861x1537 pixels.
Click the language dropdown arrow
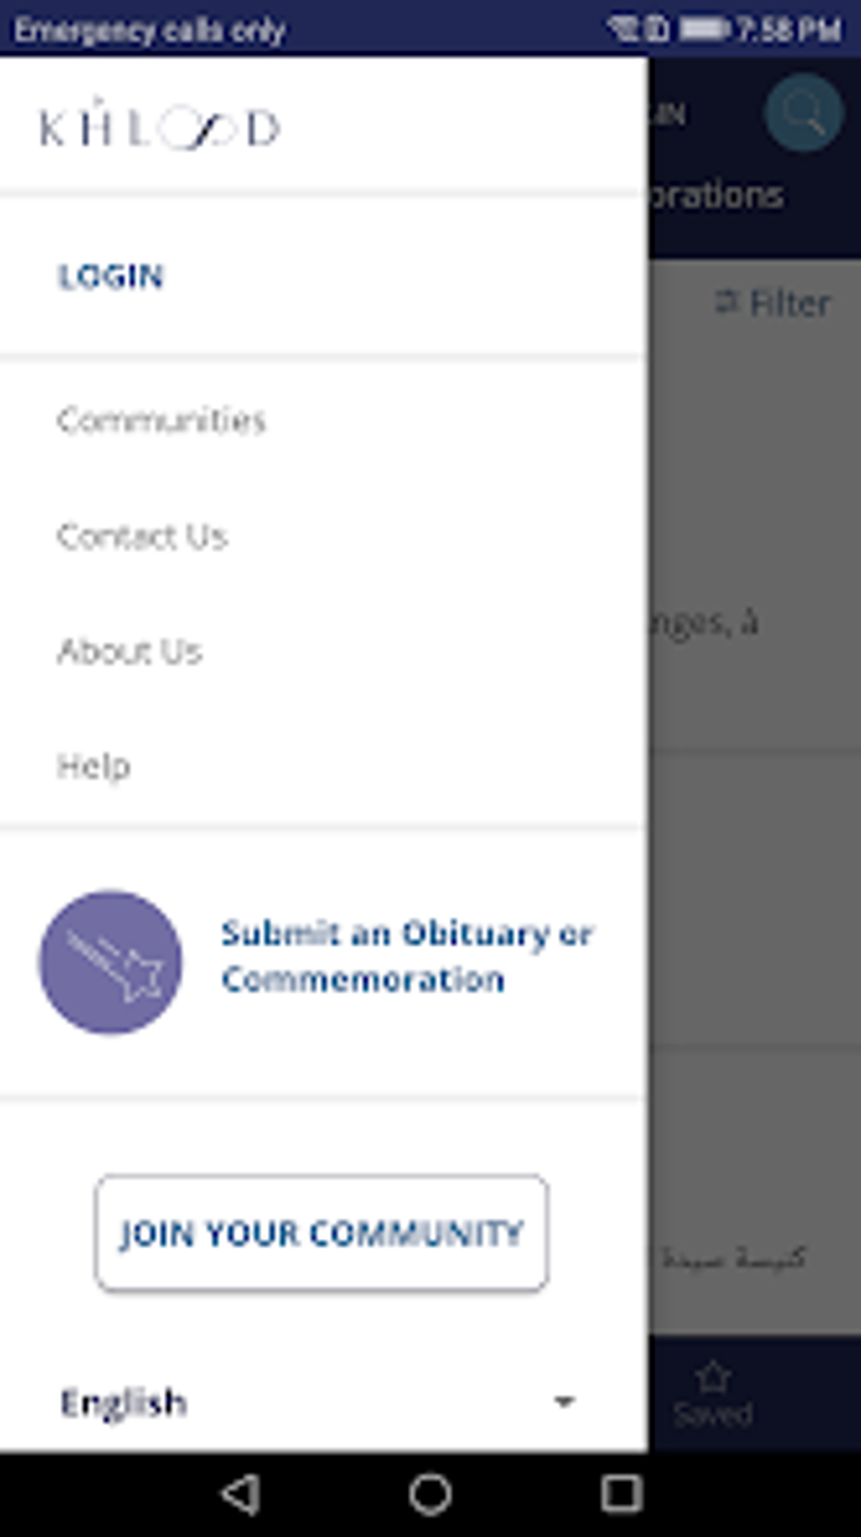(564, 1402)
